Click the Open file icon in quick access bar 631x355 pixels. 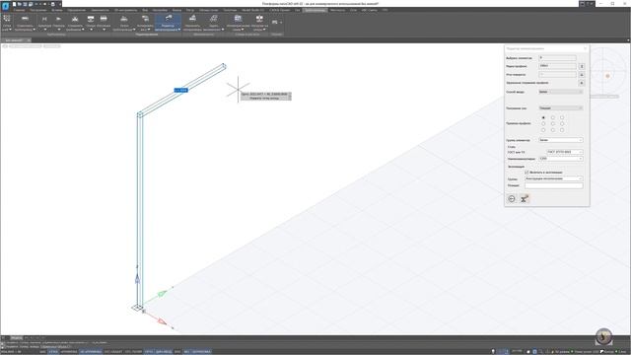pyautogui.click(x=20, y=4)
